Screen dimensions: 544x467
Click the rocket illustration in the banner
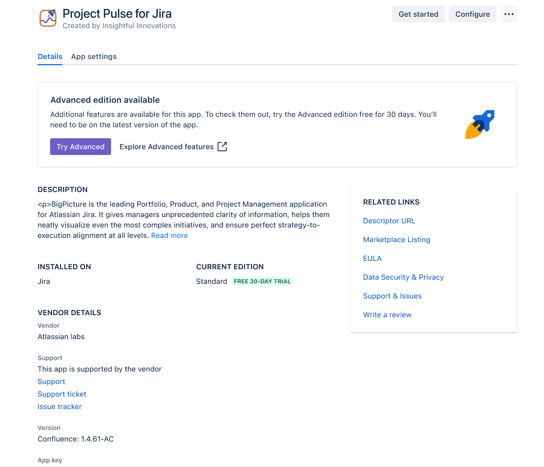(480, 124)
